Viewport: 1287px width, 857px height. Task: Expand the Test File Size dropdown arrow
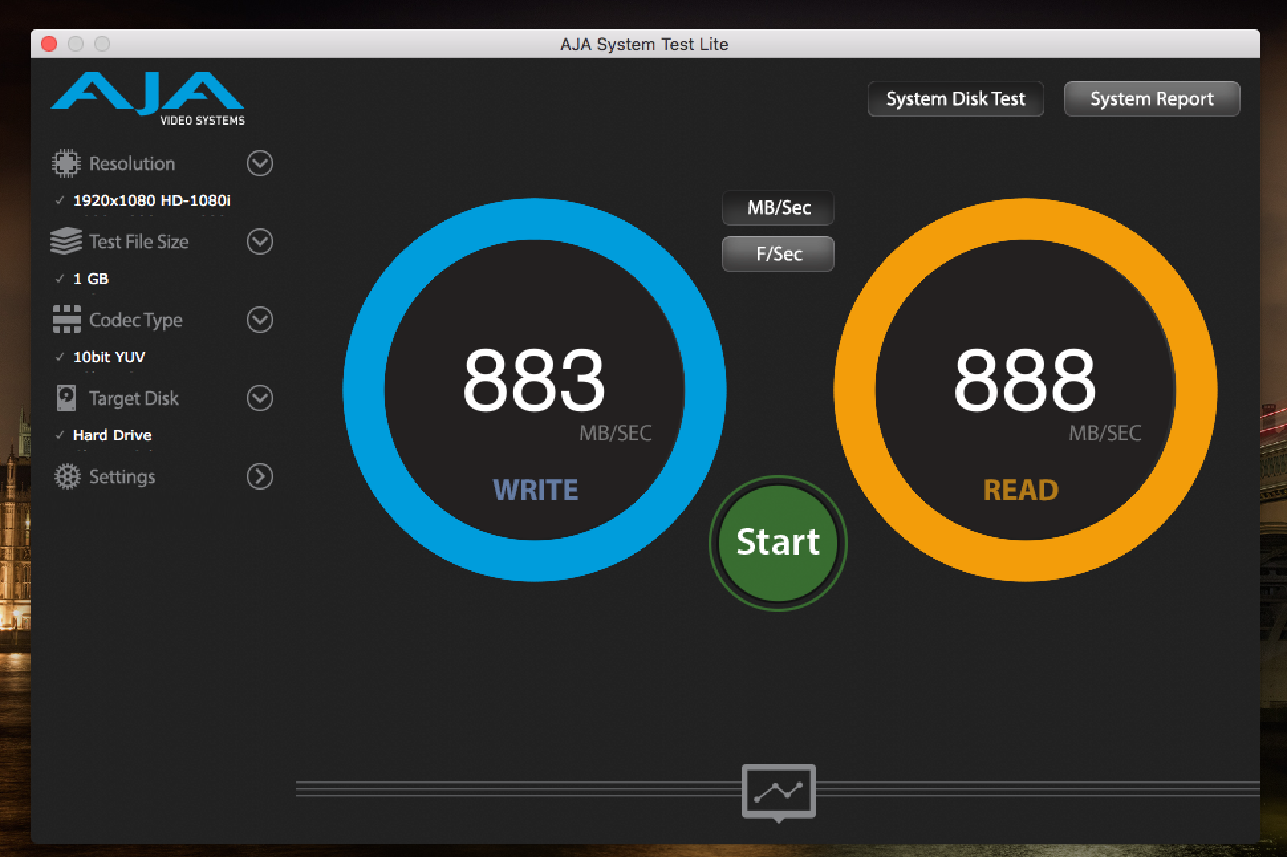coord(259,241)
